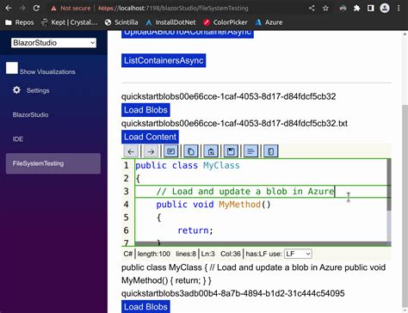
Task: Select FileSystemTesting in the sidebar
Action: coord(53,163)
